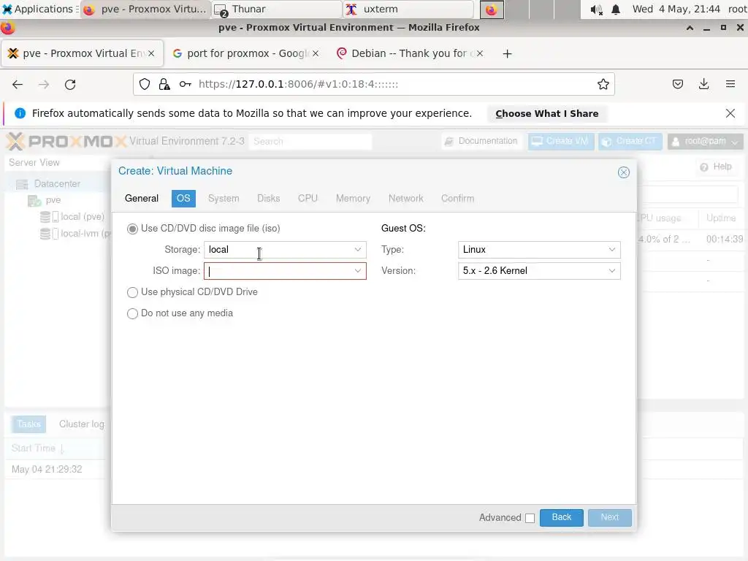Click the Storage field showing local
Screen dimensions: 748x561
[x=278, y=250]
